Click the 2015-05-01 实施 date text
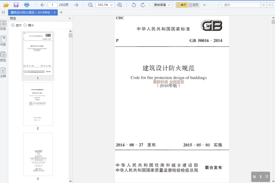Image resolution: width=275 pixels, height=183 pixels. (x=202, y=145)
